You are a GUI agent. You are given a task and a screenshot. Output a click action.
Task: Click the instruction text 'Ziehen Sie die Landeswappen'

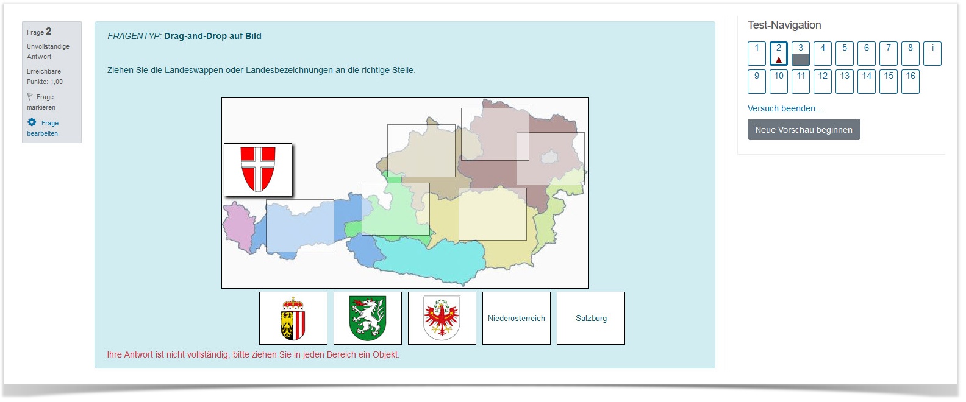pos(261,70)
